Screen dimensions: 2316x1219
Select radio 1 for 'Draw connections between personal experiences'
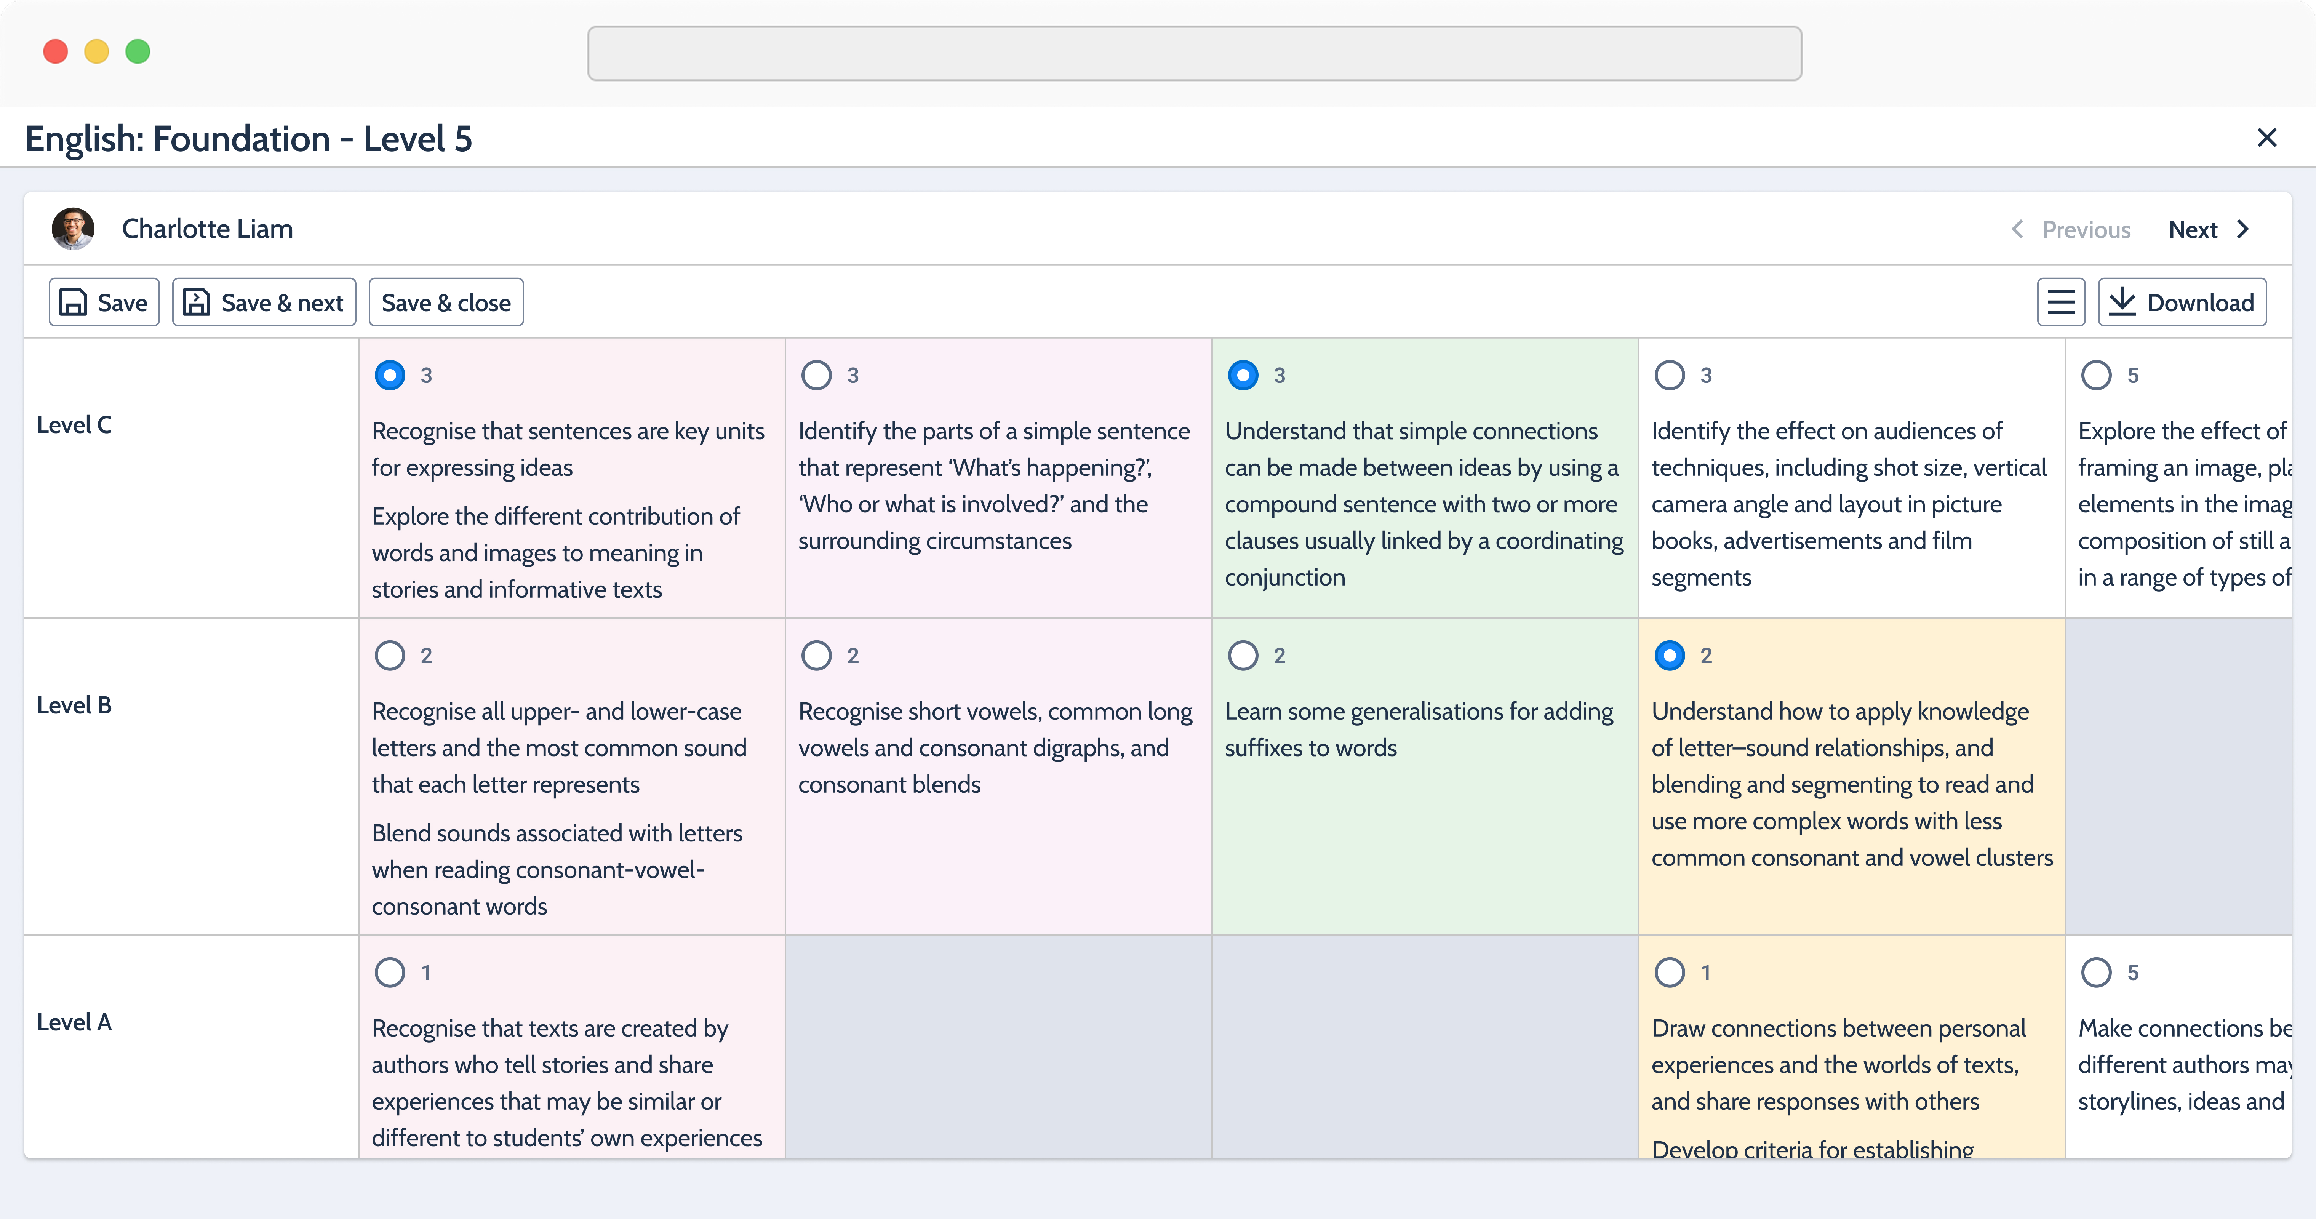click(1670, 972)
